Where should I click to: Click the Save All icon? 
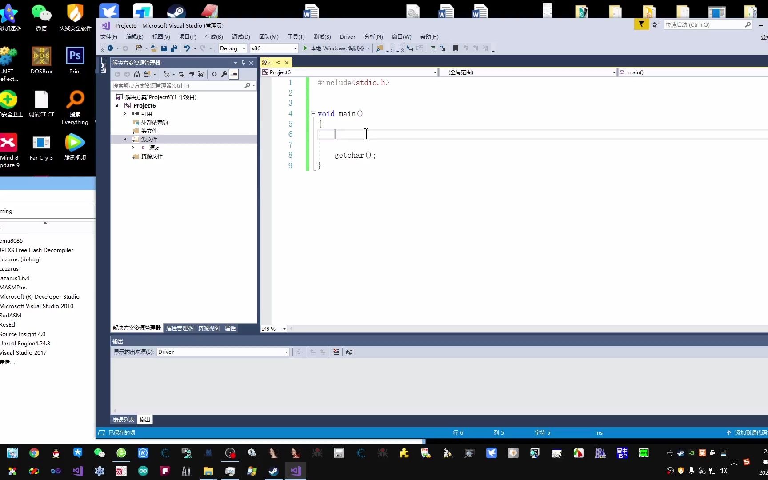[x=174, y=48]
